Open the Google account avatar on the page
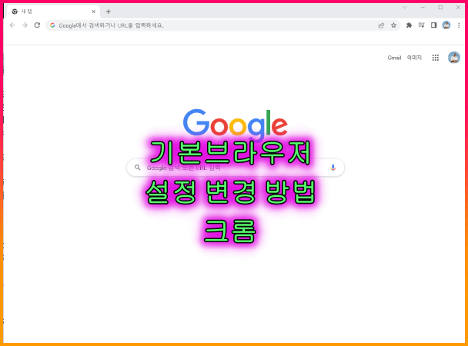Screen dimensions: 468x346 click(x=454, y=58)
